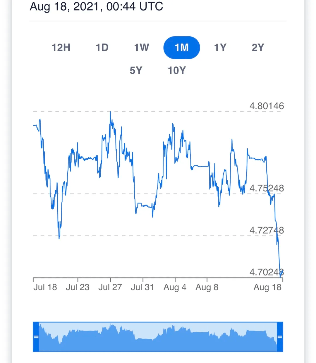Click the Jul 23 axis tick label
Screen dimensions: 316x363
click(x=78, y=287)
